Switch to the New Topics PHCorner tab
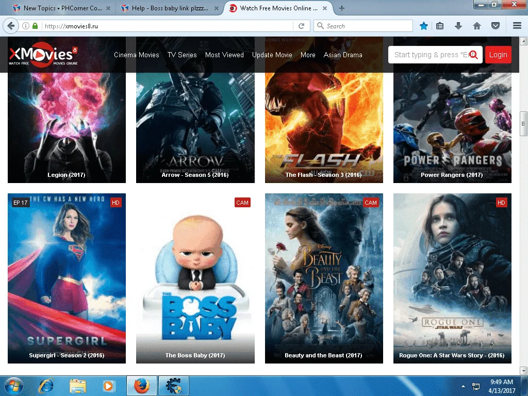Viewport: 528px width, 396px height. (x=61, y=8)
